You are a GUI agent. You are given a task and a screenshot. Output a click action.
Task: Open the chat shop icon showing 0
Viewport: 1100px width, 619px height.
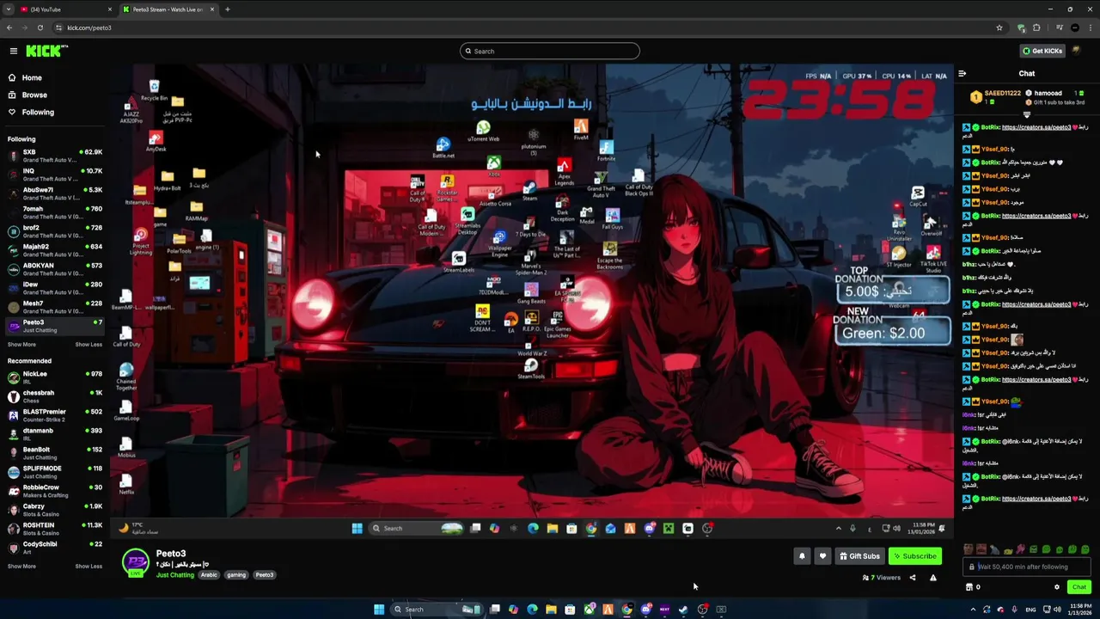point(973,587)
